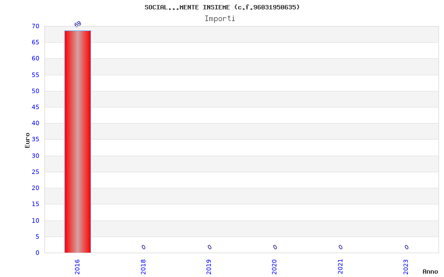The height and width of the screenshot is (277, 444).
Task: Select the 2023 year label
Action: pos(406,266)
